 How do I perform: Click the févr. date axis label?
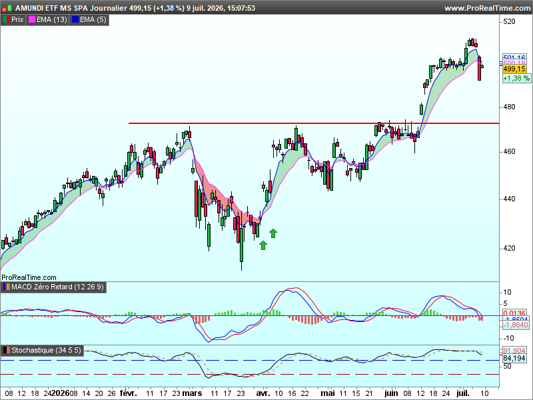pyautogui.click(x=129, y=393)
